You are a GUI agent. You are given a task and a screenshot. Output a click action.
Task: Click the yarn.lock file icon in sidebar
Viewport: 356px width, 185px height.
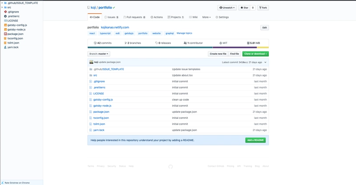pos(5,47)
